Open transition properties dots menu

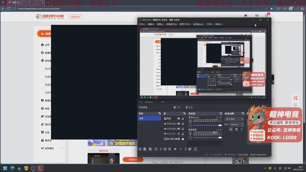coord(242,129)
